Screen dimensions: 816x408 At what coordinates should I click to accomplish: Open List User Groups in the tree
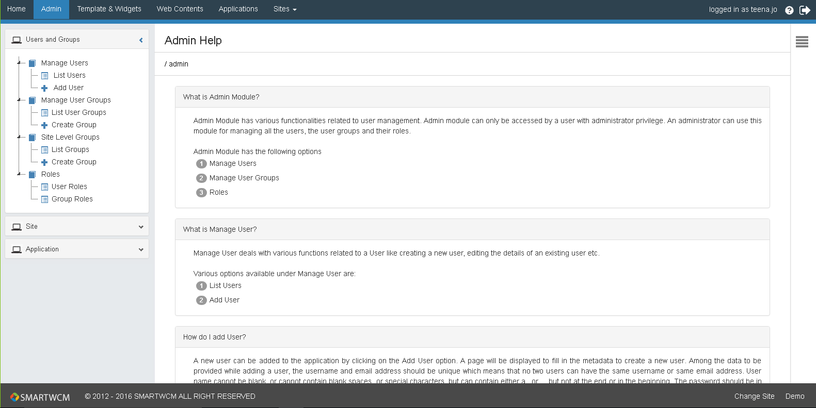(x=79, y=112)
